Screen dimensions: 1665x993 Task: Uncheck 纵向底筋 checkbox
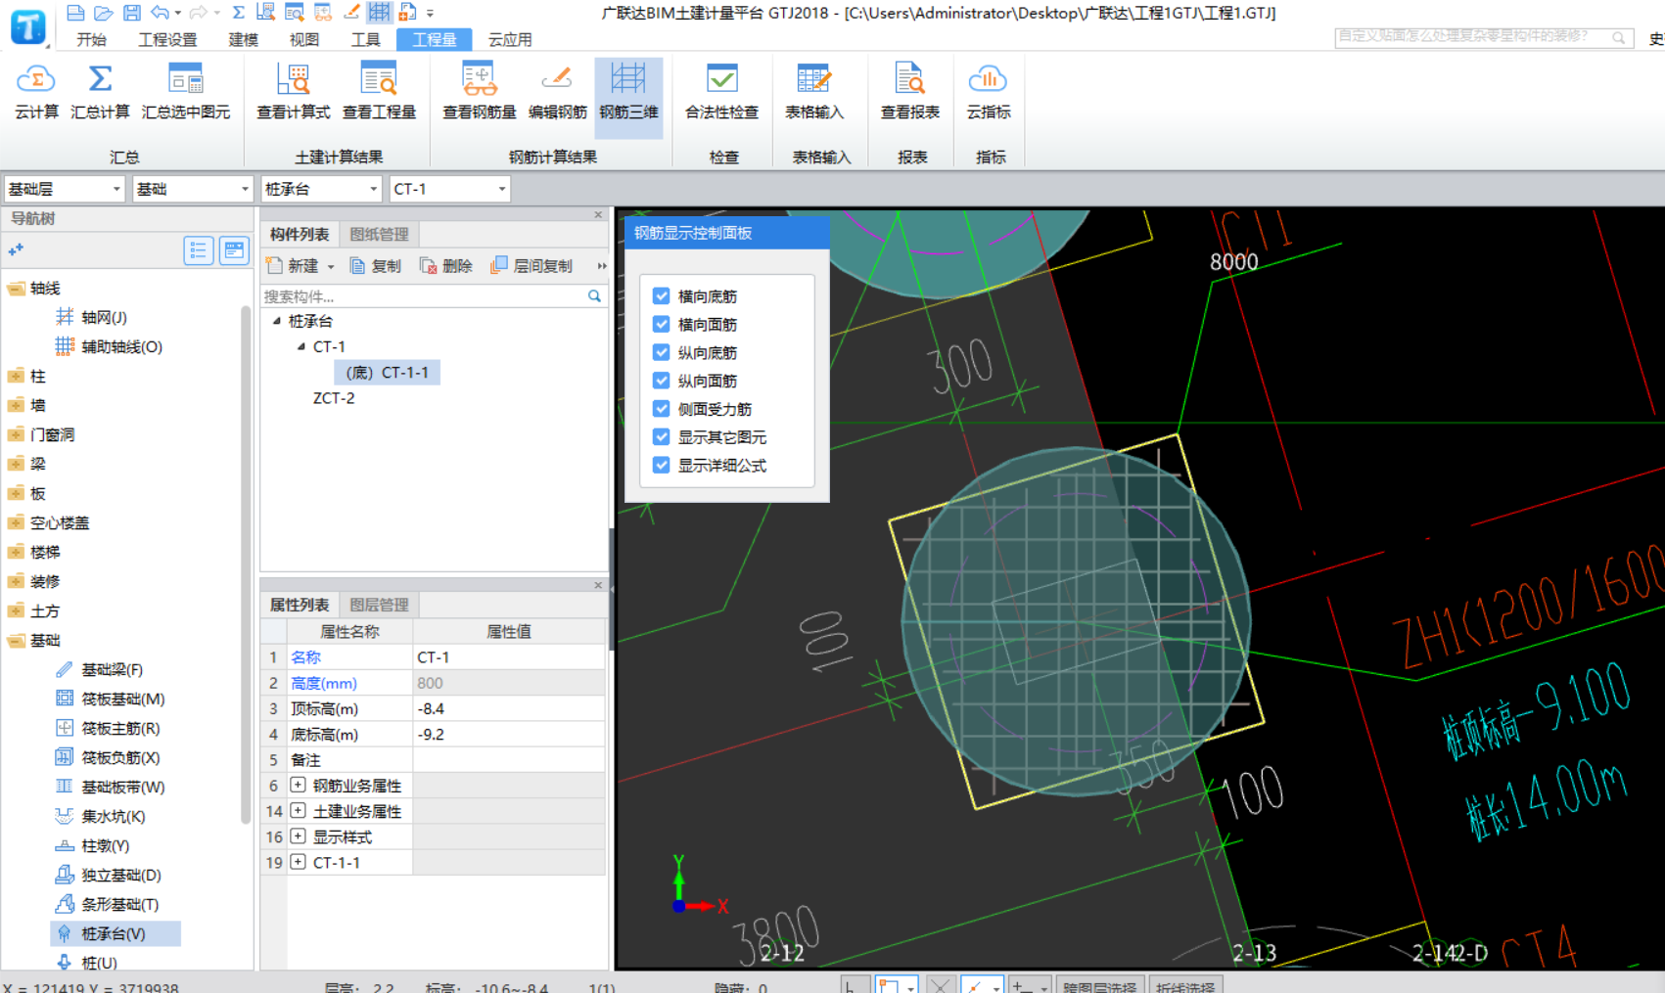(x=662, y=352)
